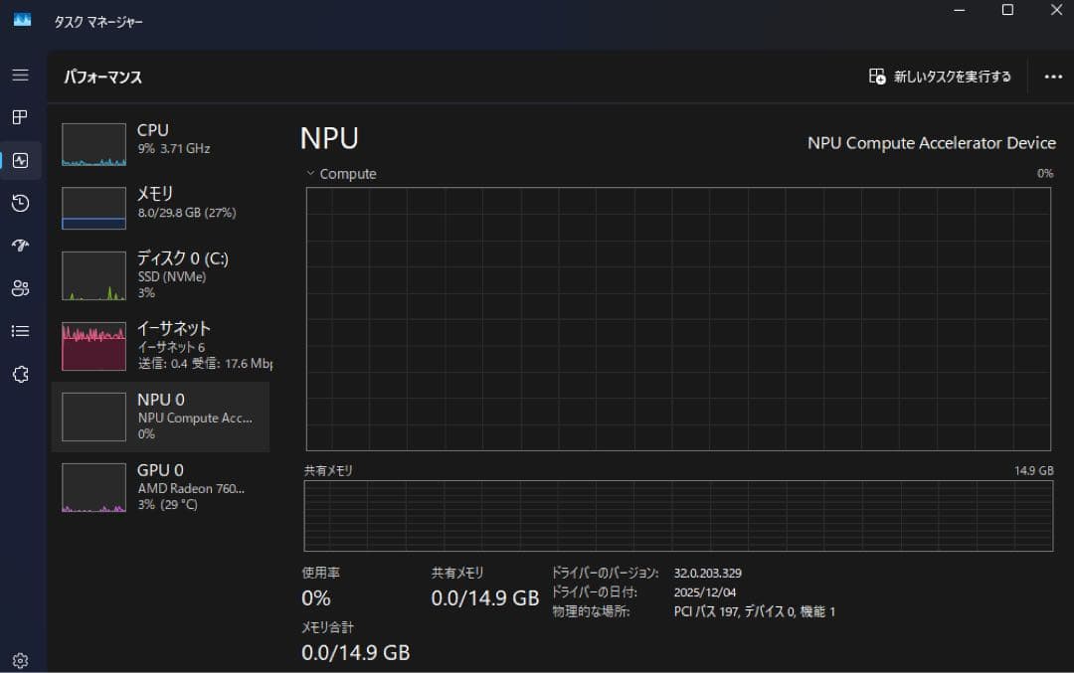1074x673 pixels.
Task: Open the navigation hamburger menu
Action: [x=21, y=75]
